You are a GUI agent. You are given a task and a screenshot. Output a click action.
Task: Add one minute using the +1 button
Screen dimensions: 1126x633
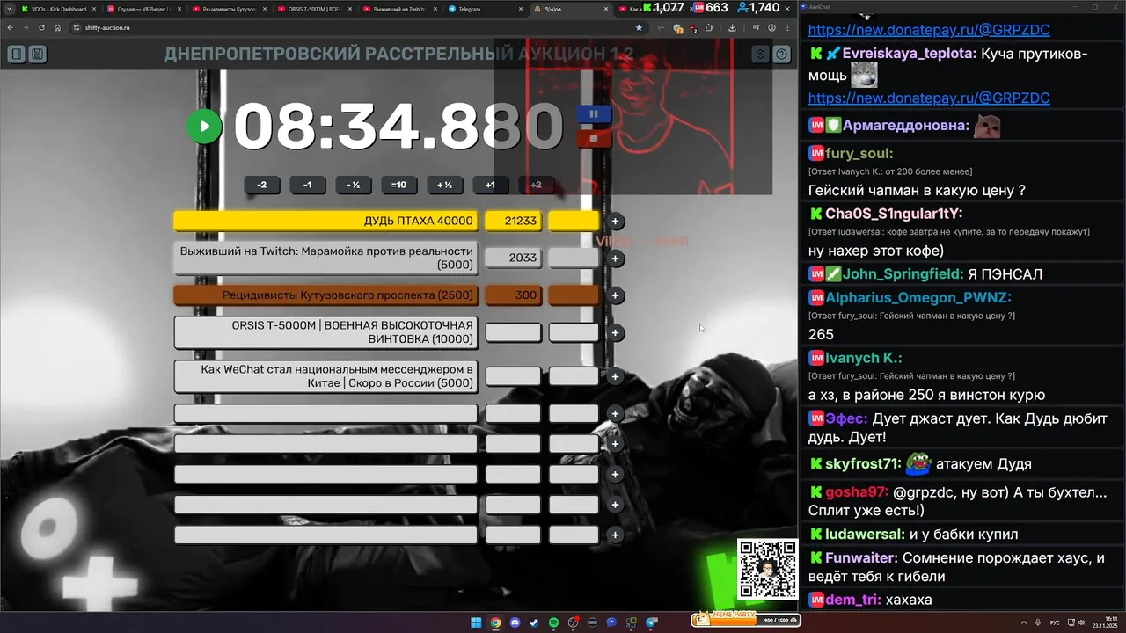pyautogui.click(x=490, y=185)
